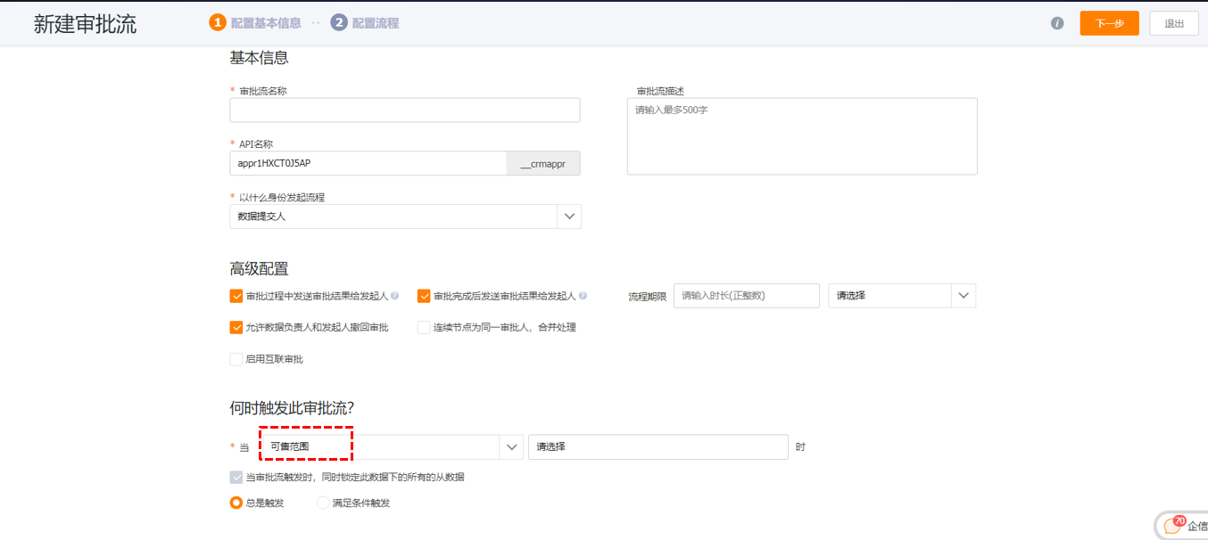Click step 1 circle 配置基本信息
1208x540 pixels.
[x=217, y=23]
